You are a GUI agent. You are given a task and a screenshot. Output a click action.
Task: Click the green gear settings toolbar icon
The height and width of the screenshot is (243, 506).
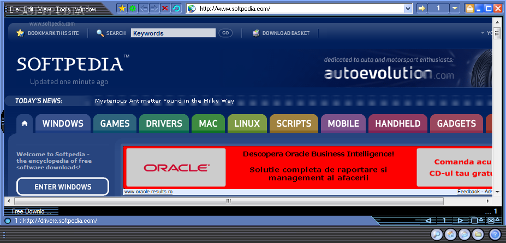133,8
